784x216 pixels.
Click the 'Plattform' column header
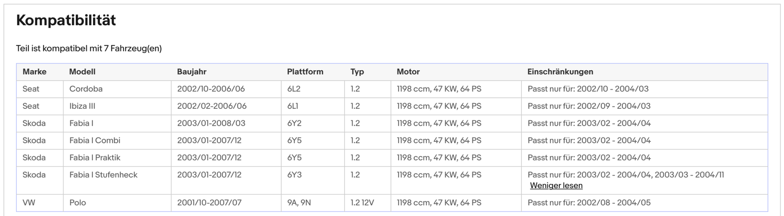pos(305,72)
